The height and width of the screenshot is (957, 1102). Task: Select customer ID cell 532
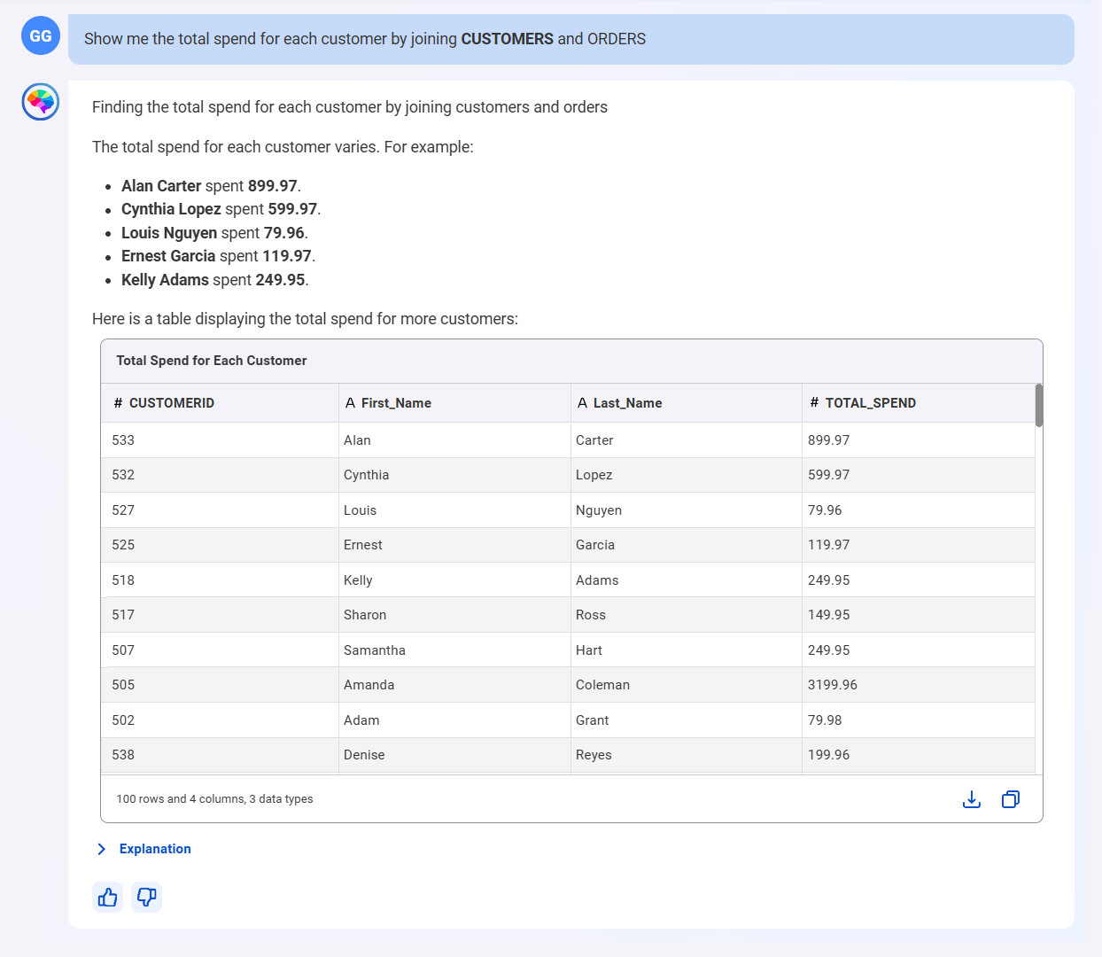coord(220,475)
